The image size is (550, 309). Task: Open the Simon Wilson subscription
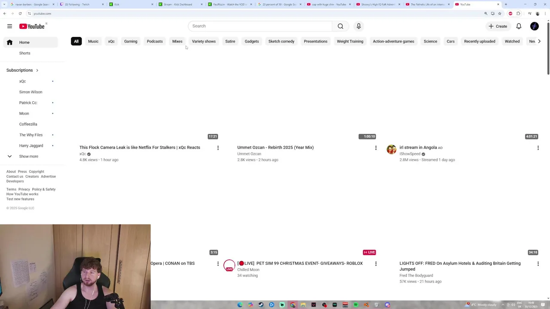(30, 92)
